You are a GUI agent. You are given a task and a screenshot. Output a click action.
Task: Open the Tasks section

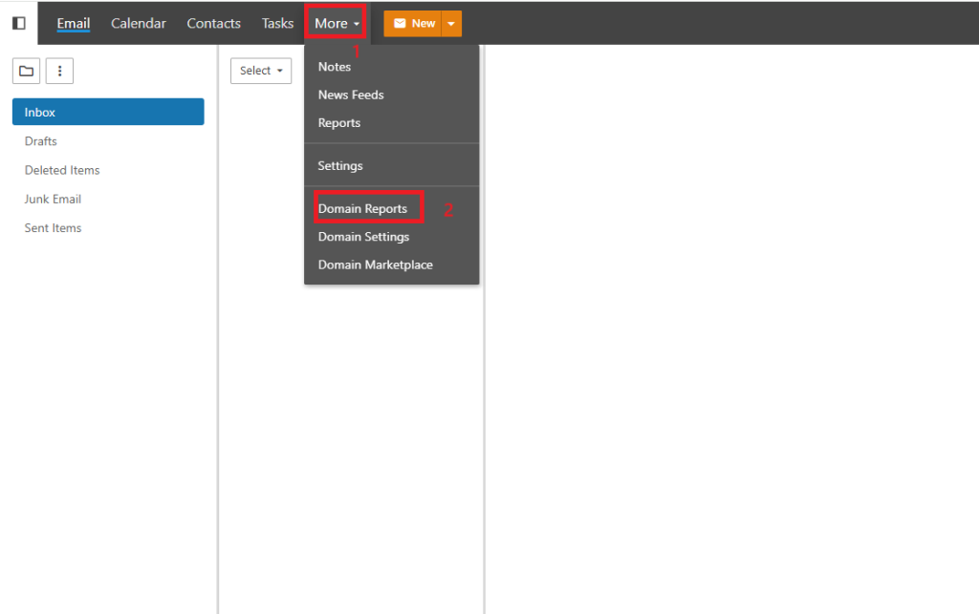(x=277, y=24)
